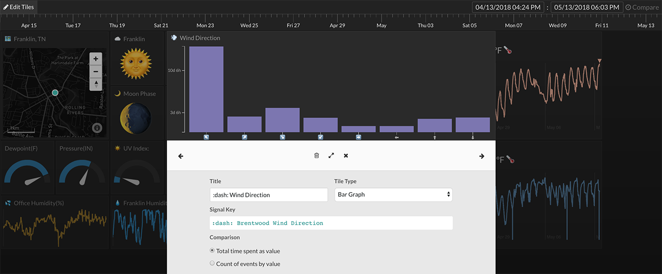Screen dimensions: 662x274
Task: Edit the end date 05/13/2018 field
Action: click(x=587, y=7)
